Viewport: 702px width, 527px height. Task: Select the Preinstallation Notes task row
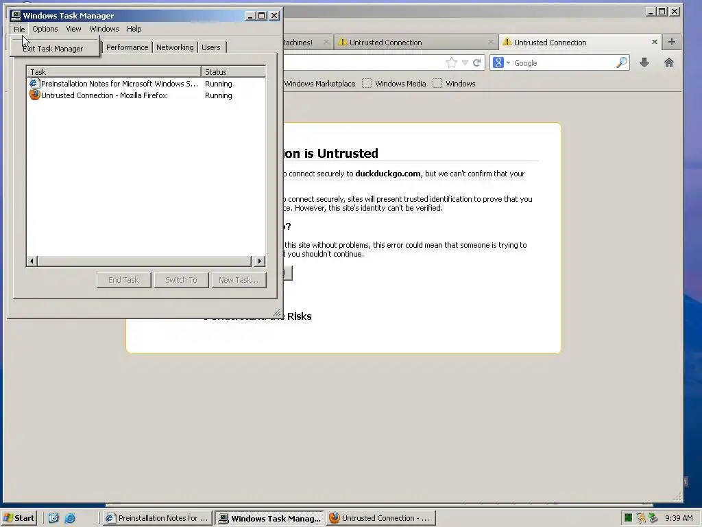pyautogui.click(x=146, y=84)
